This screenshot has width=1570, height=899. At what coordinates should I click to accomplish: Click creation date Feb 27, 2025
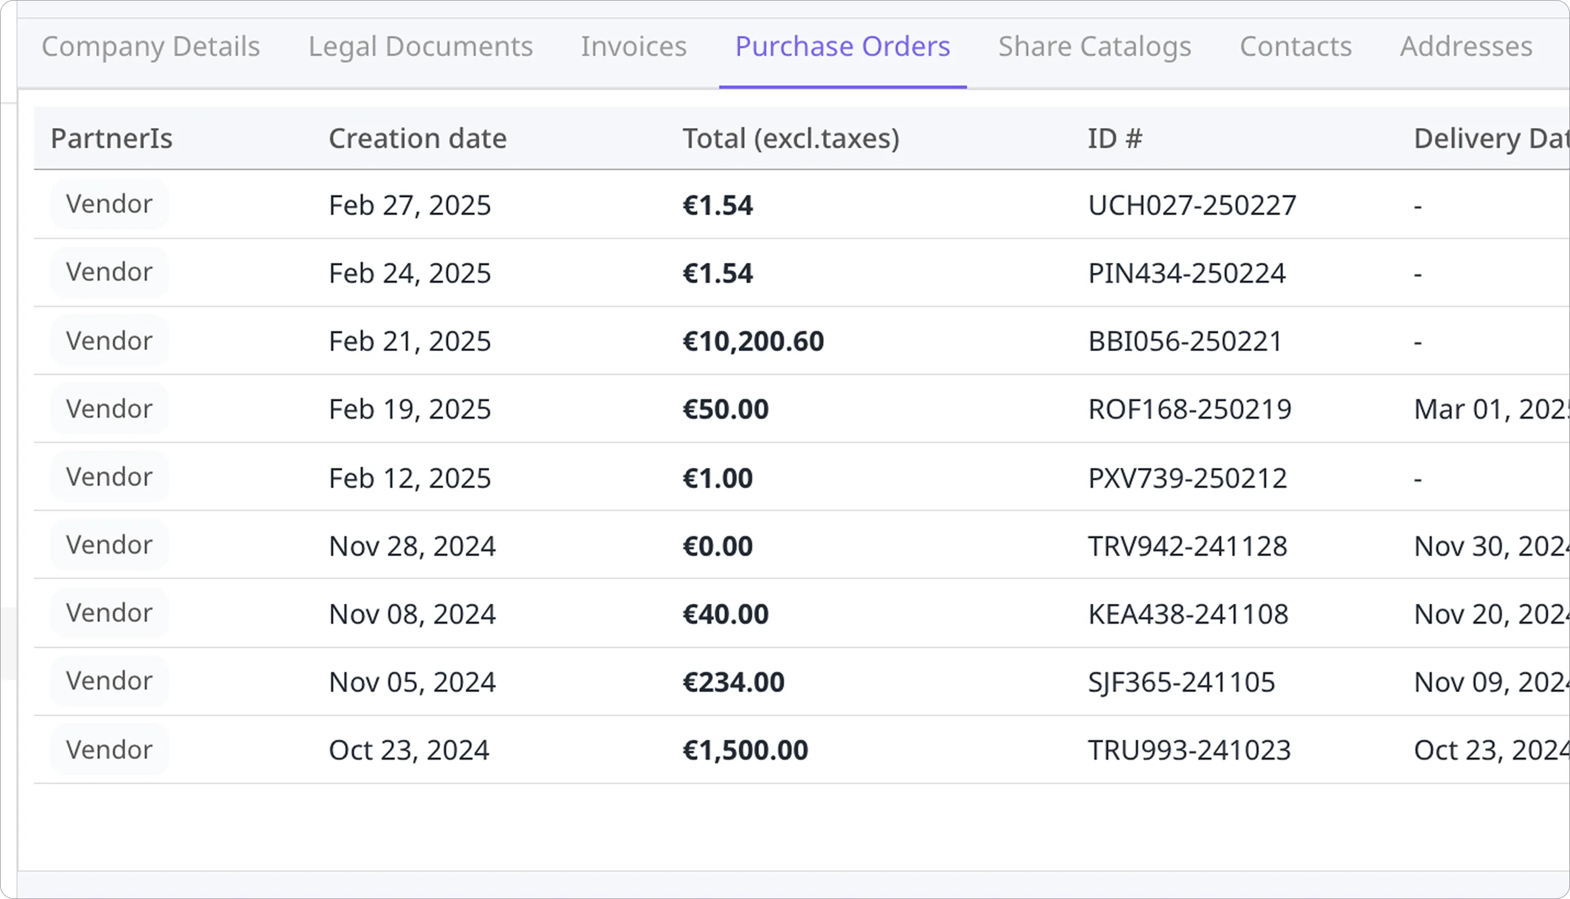(409, 206)
